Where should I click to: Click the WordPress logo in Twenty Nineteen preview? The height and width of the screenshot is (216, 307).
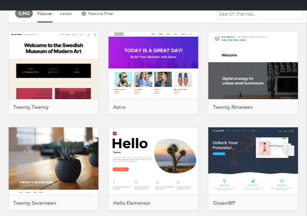coord(217,38)
